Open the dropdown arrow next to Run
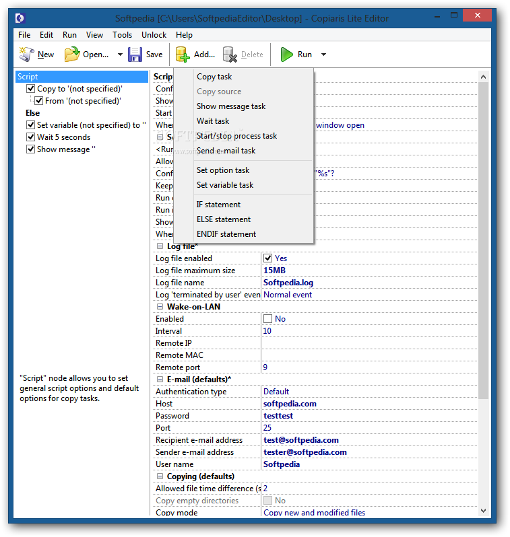Viewport: 510px width, 537px height. [323, 55]
